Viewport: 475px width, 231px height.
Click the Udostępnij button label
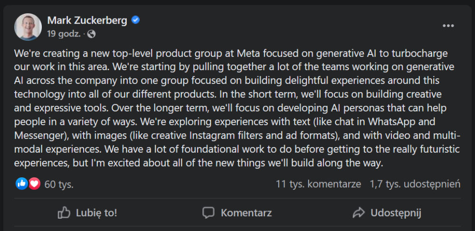[x=396, y=213]
